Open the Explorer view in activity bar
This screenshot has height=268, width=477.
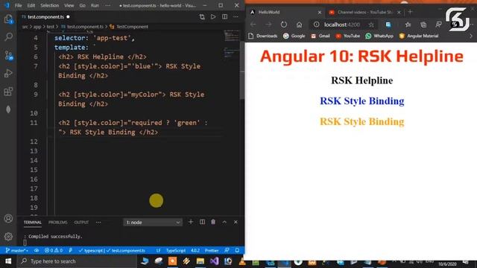tap(8, 19)
